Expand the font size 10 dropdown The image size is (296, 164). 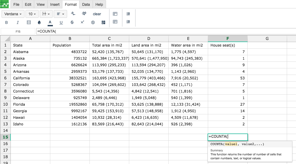tap(32, 14)
